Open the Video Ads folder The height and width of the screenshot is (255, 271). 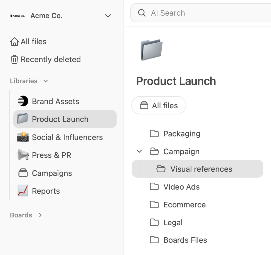pyautogui.click(x=181, y=187)
